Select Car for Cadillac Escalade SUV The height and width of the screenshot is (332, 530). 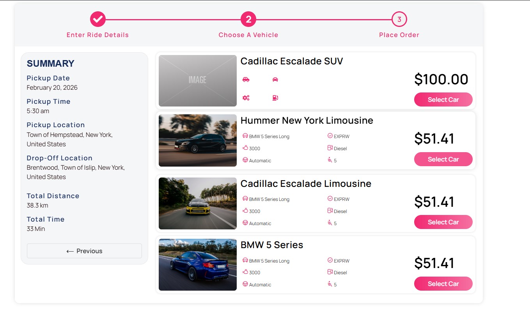443,99
